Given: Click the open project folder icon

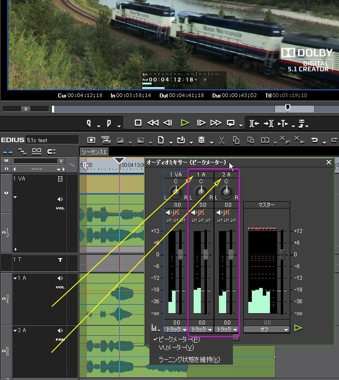Looking at the screenshot, I should click(181, 140).
